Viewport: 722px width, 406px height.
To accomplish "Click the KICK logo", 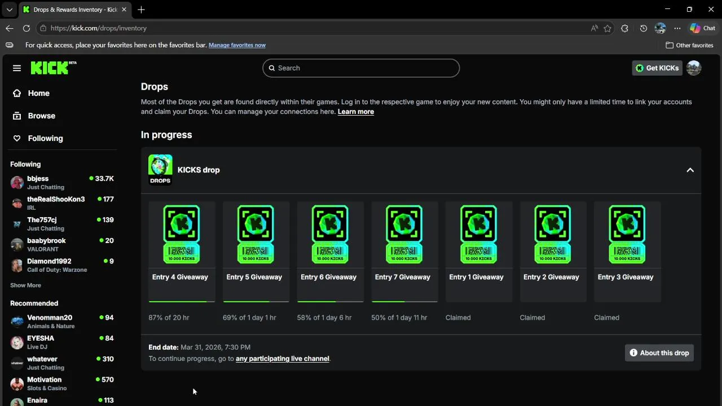I will (x=54, y=68).
